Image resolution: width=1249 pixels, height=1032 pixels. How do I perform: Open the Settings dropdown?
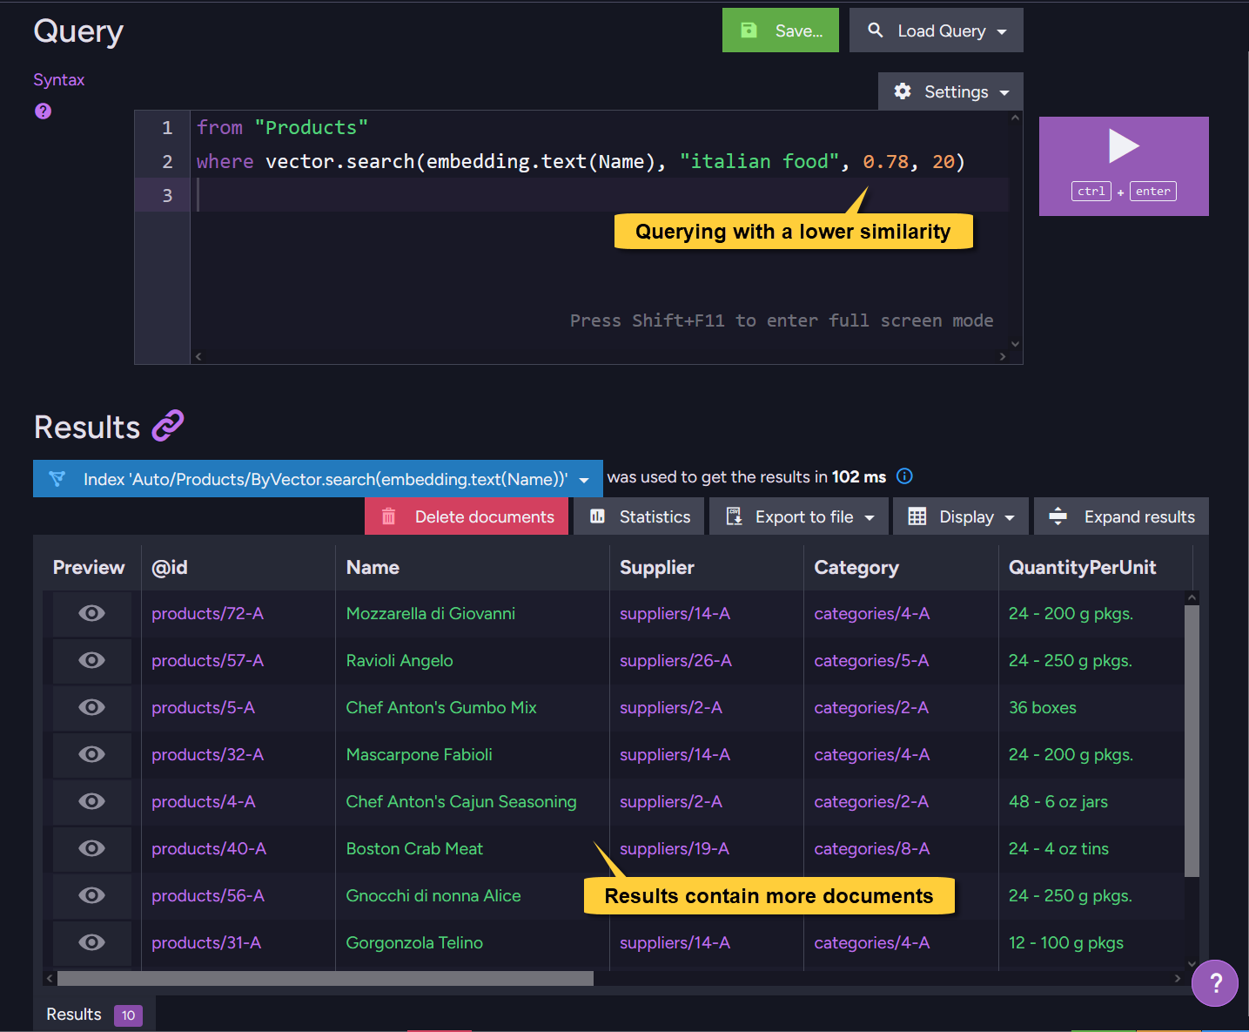[x=950, y=91]
